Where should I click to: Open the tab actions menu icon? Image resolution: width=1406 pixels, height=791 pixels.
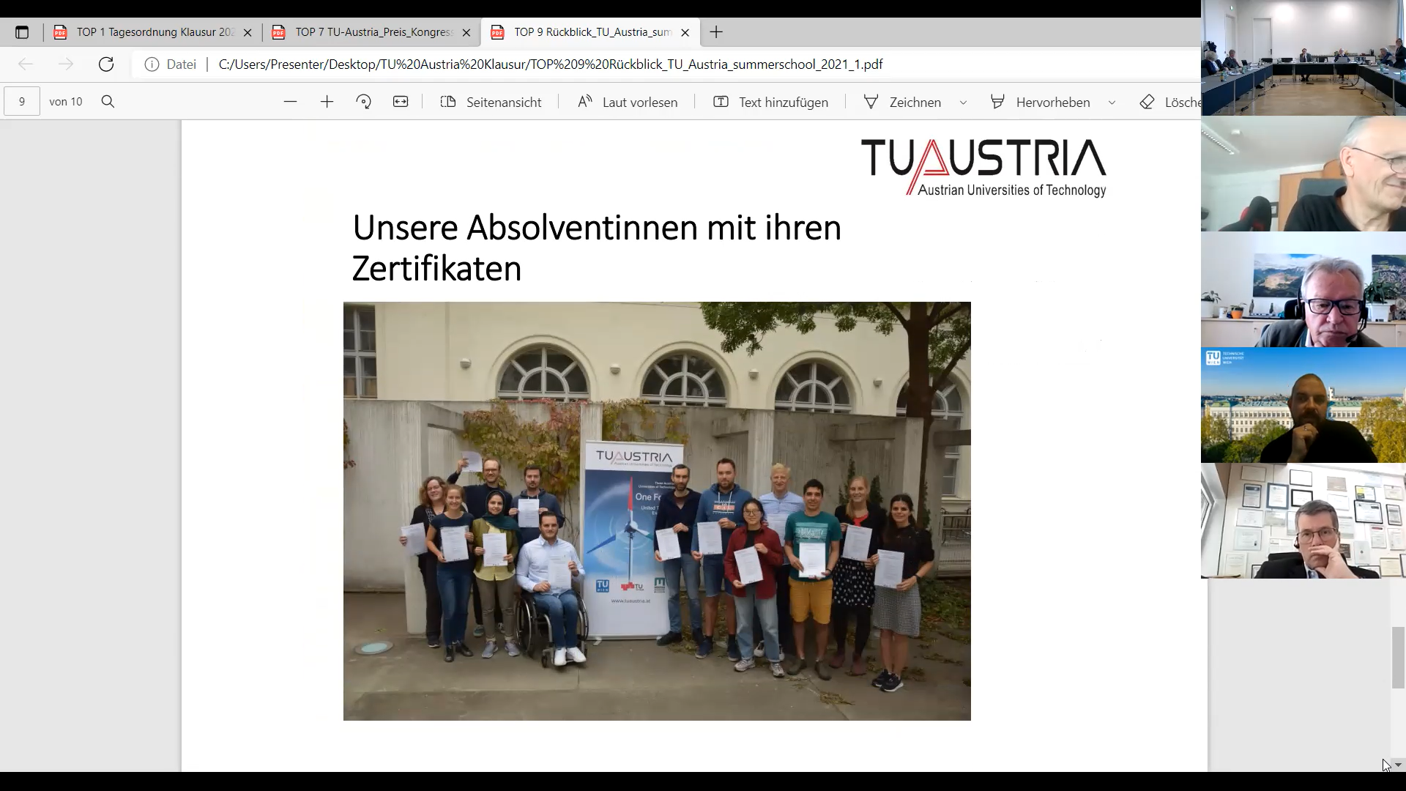[22, 32]
